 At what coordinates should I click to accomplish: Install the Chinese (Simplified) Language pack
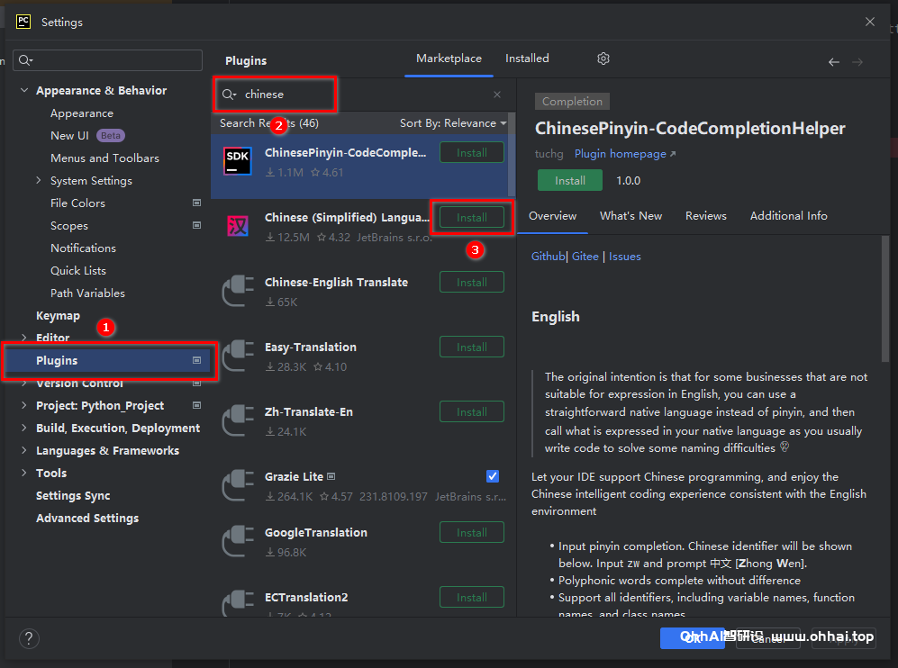472,218
